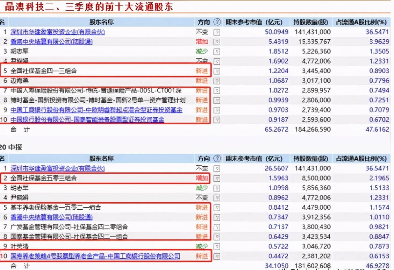Click total market value 65.2672
Viewport: 394px width, 270px height.
click(276, 129)
